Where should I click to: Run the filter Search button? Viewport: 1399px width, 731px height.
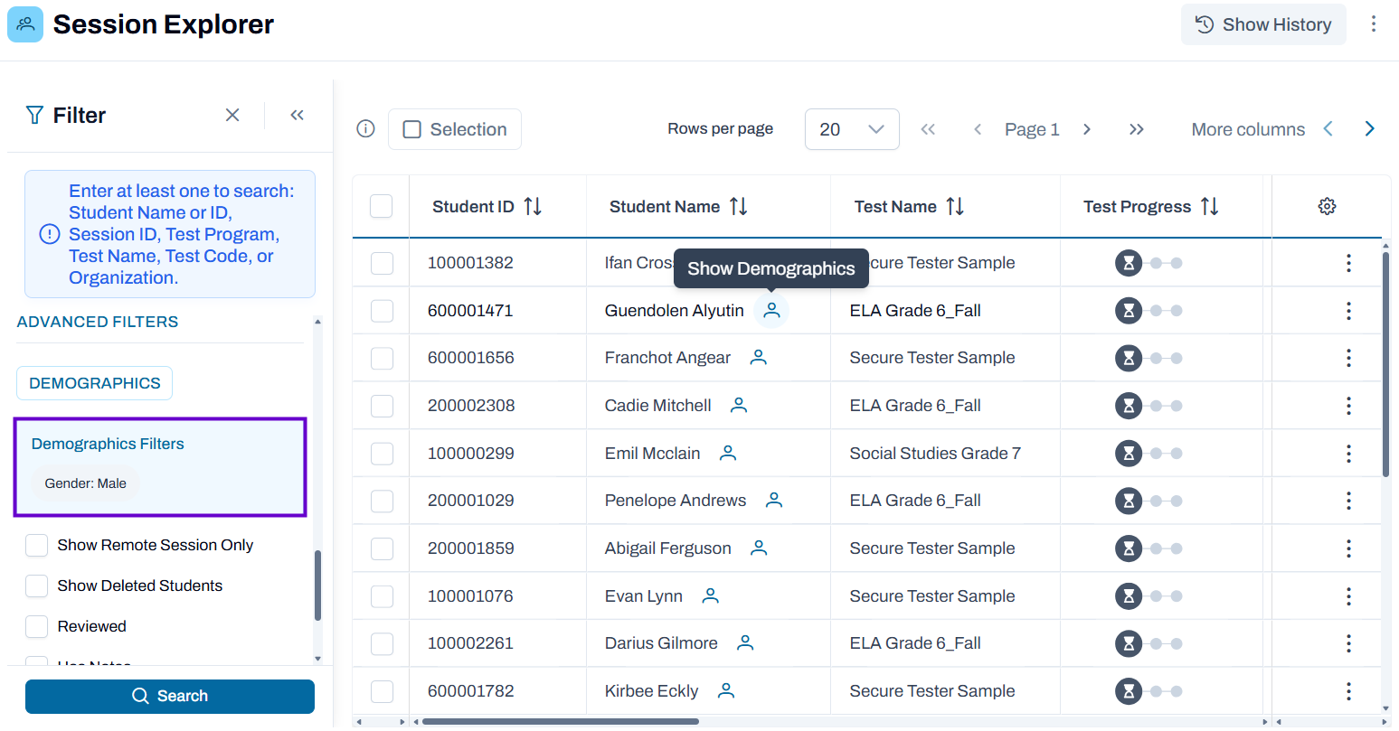point(170,696)
